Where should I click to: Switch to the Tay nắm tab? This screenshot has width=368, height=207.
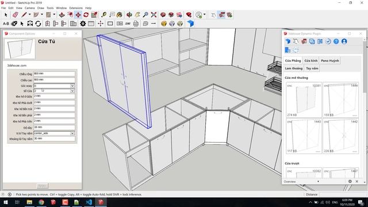tap(312, 68)
